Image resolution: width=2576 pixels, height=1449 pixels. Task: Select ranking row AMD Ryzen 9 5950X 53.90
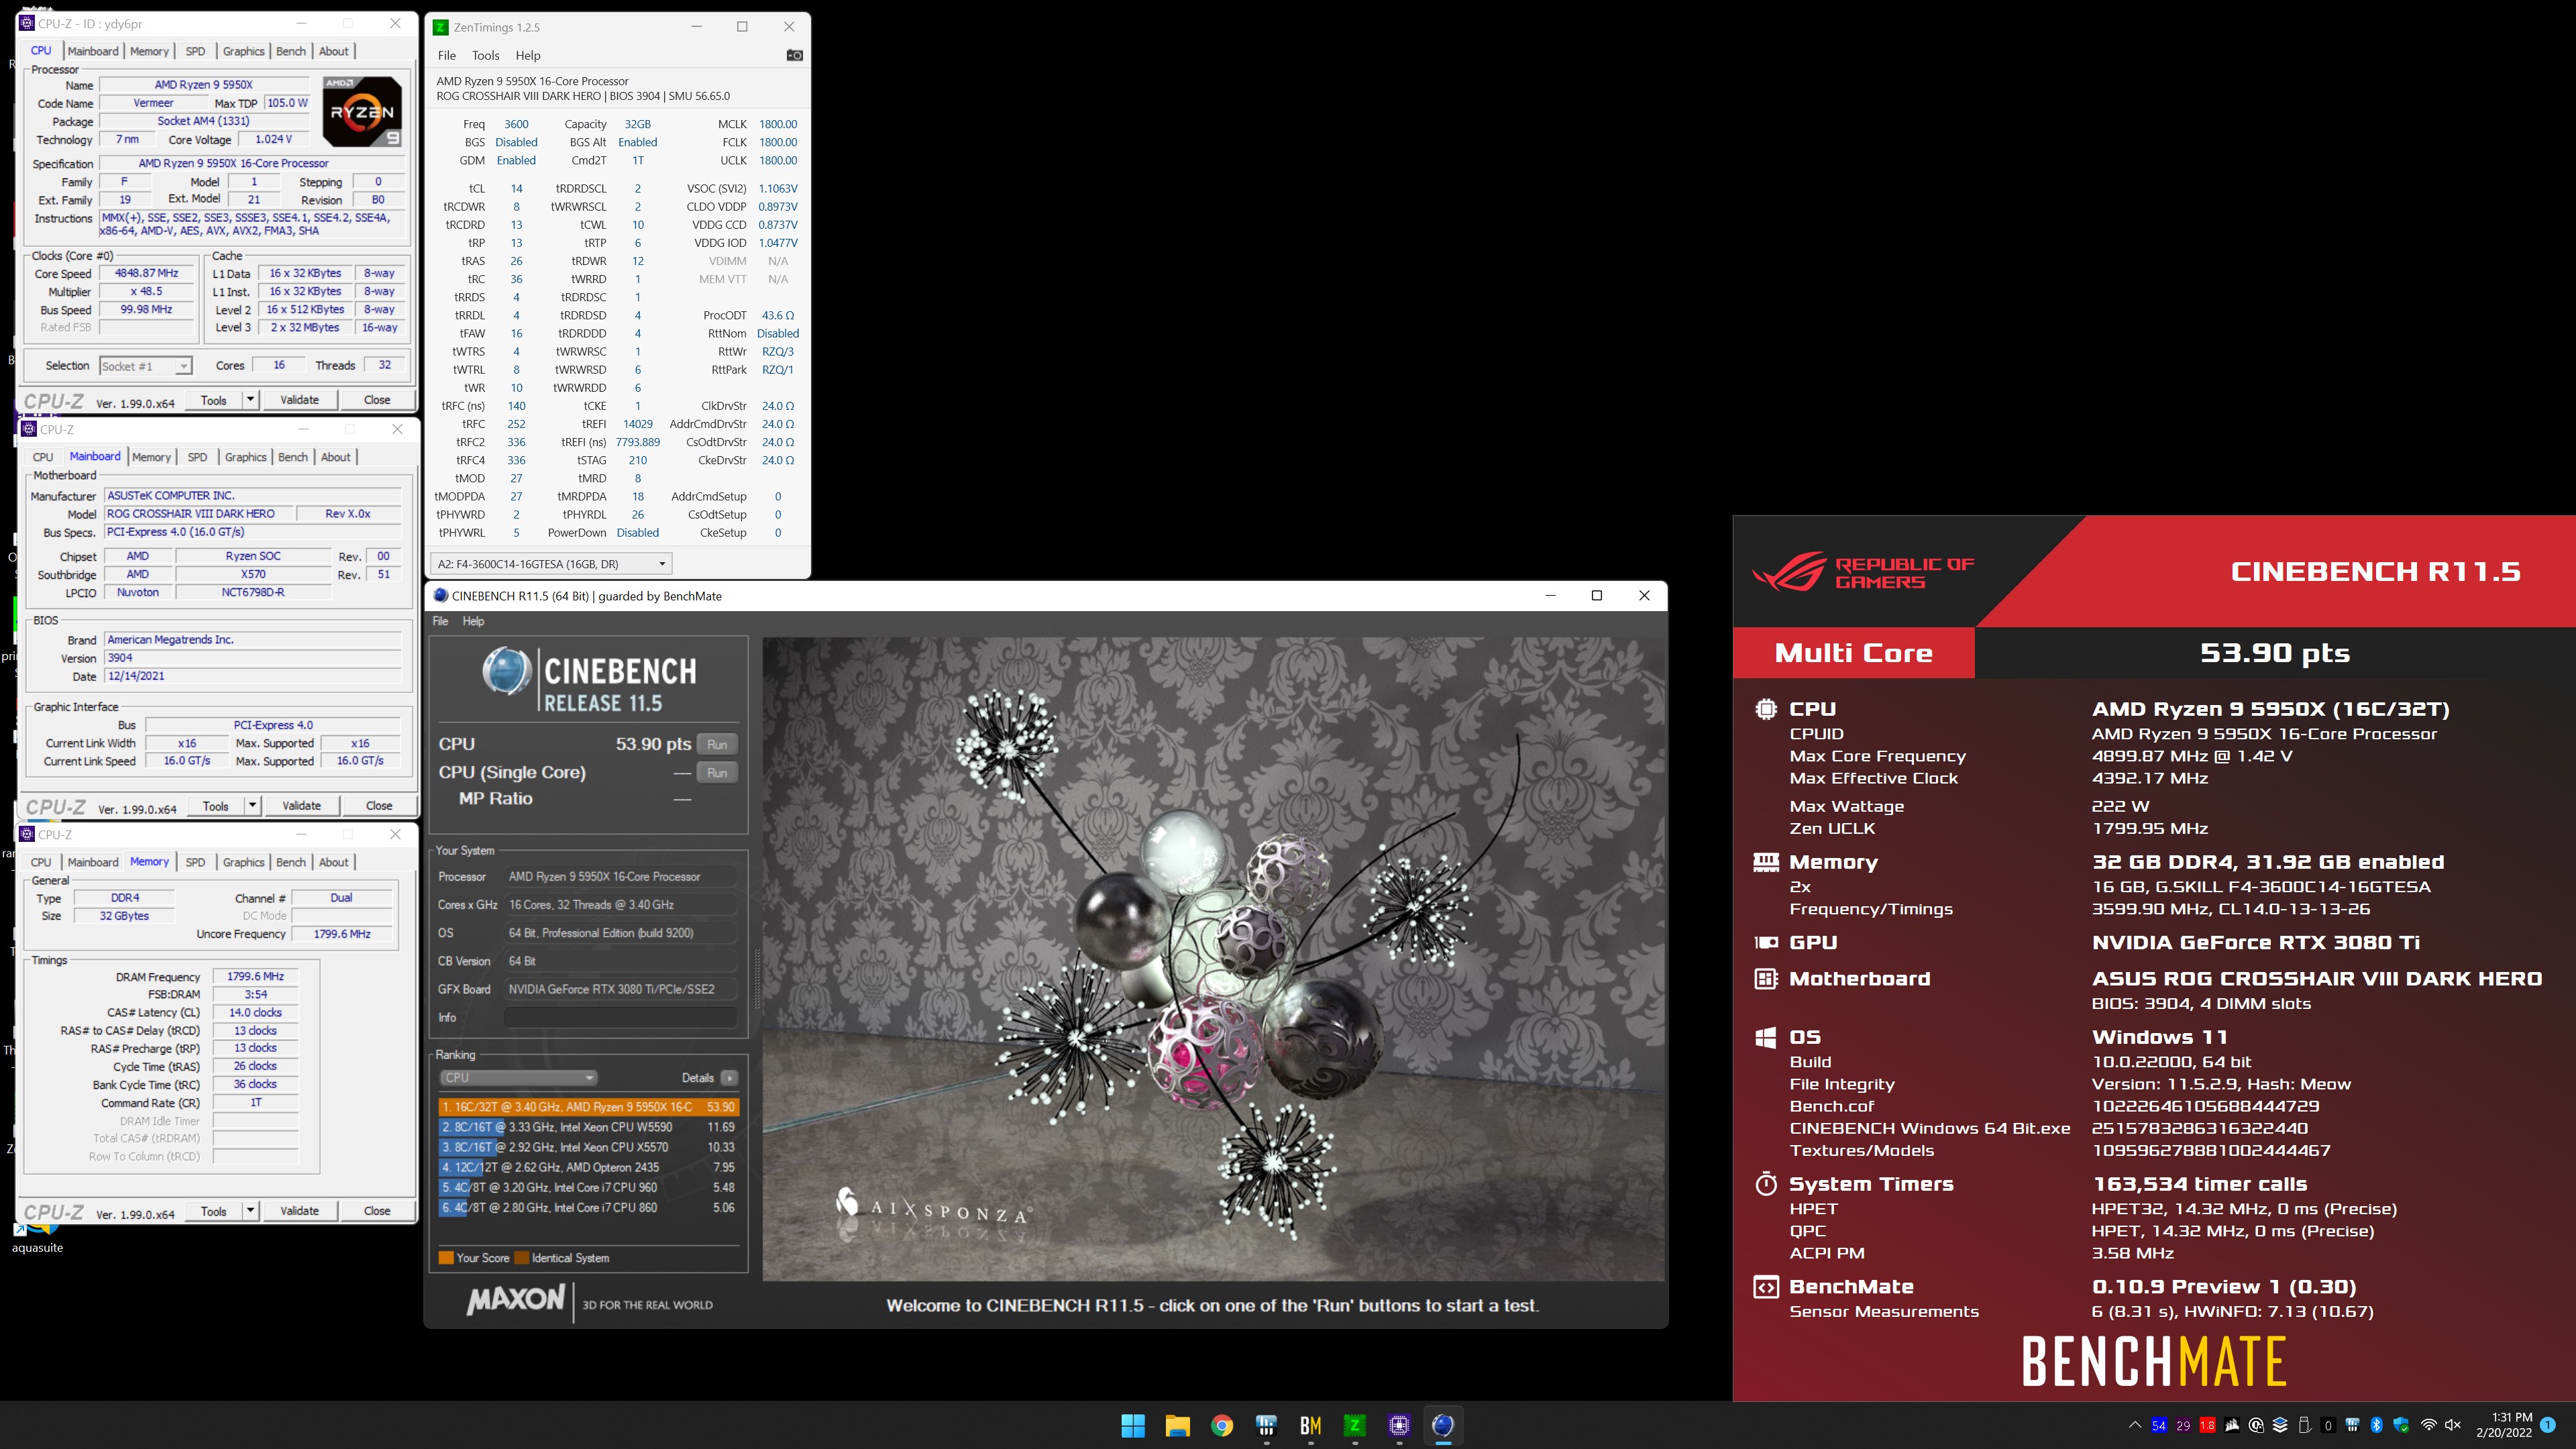tap(588, 1107)
